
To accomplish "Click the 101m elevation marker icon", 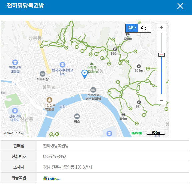I will tap(139, 66).
